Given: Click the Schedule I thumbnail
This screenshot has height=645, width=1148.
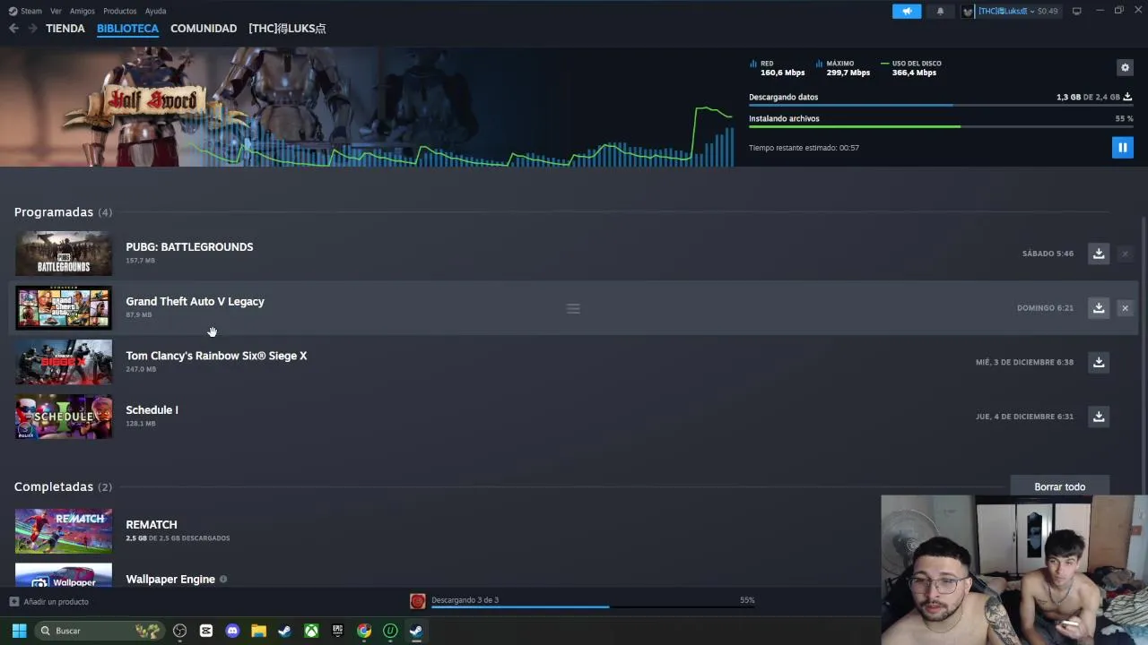Looking at the screenshot, I should tap(64, 417).
